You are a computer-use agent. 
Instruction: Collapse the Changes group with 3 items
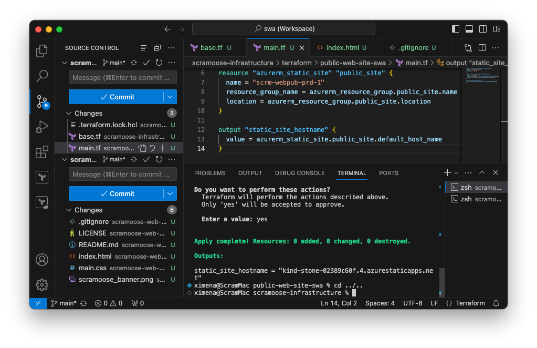click(68, 113)
